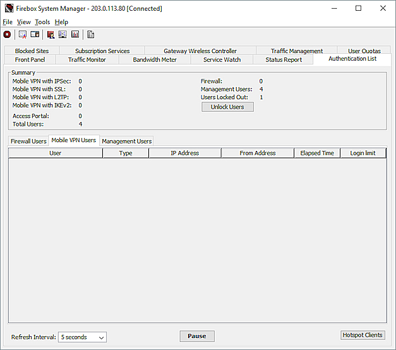Open User Quotas tab
This screenshot has height=350, width=396.
coord(364,51)
